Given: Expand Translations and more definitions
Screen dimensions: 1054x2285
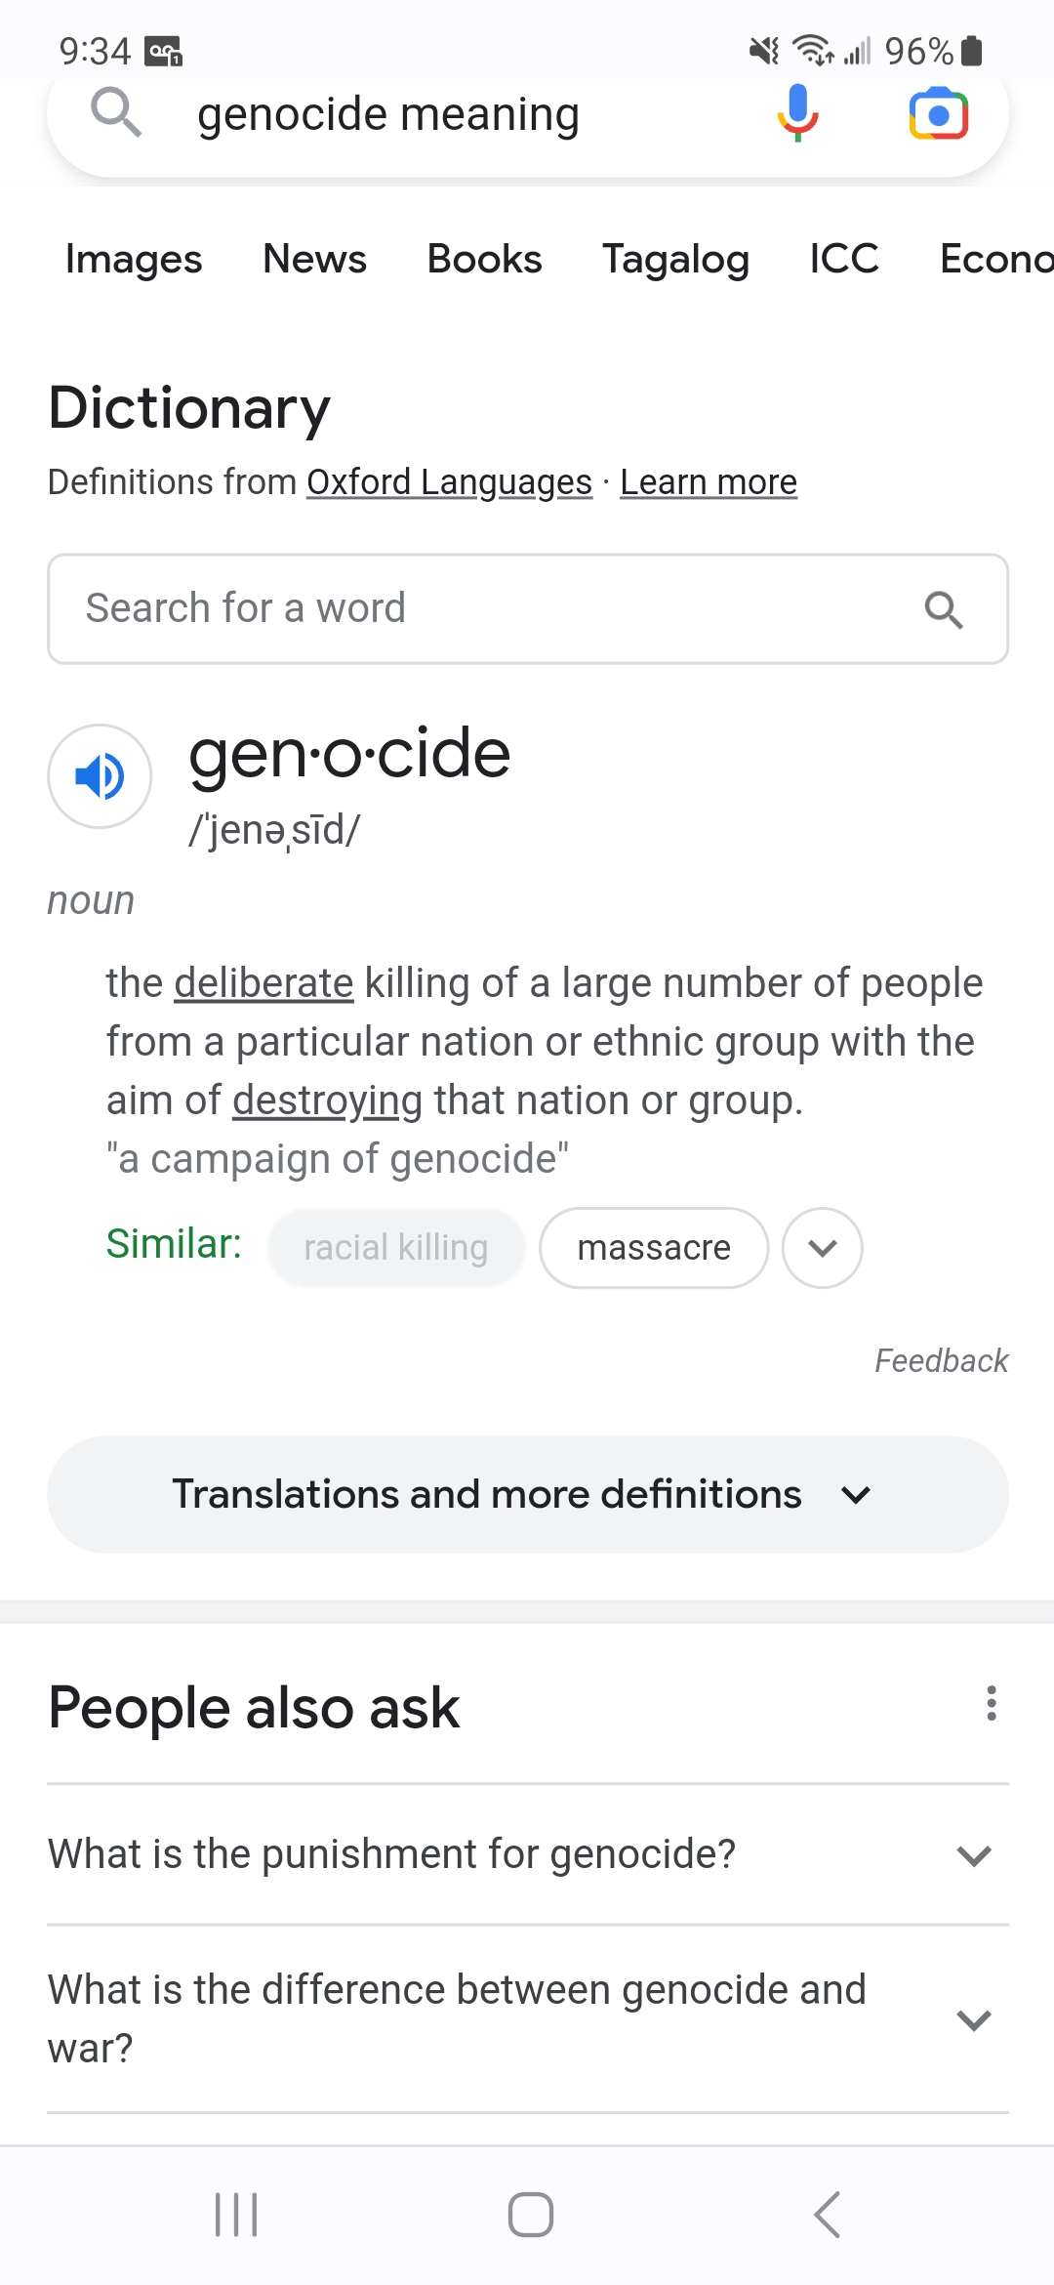Looking at the screenshot, I should pos(527,1494).
